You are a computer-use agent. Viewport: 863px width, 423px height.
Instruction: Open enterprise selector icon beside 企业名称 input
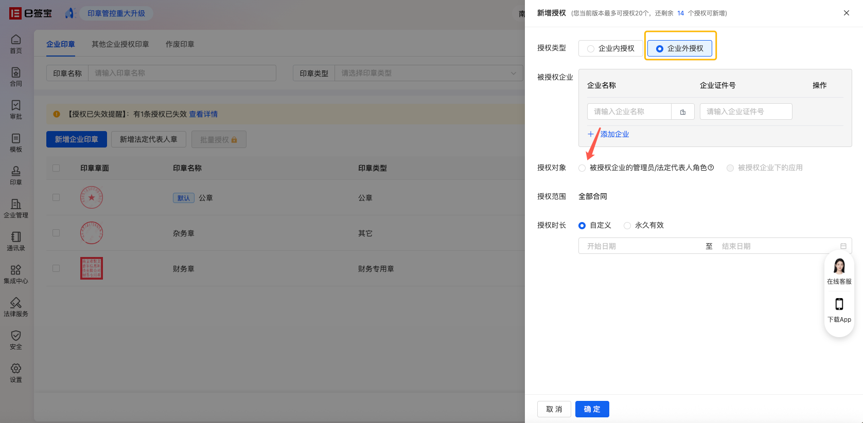coord(683,112)
